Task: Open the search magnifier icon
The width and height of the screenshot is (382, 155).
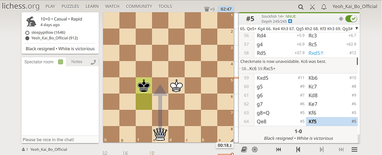Action: pos(301,7)
